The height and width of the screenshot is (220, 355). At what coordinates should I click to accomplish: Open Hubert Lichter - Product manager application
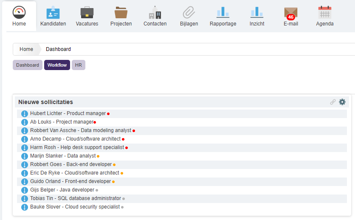click(x=68, y=113)
